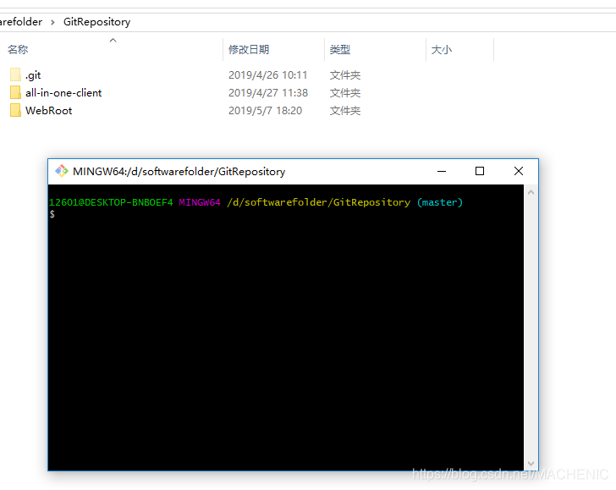Image resolution: width=616 pixels, height=490 pixels.
Task: Click the Git Bash logo in title bar
Action: 61,171
